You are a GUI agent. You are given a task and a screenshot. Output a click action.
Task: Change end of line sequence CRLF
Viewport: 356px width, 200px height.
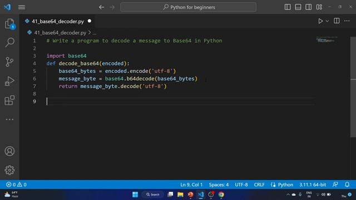click(259, 184)
